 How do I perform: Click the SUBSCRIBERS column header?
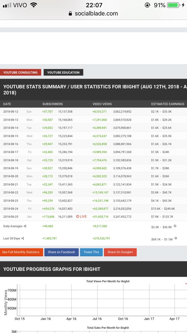(53, 104)
